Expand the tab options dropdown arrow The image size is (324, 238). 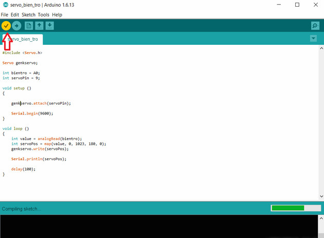tap(313, 39)
